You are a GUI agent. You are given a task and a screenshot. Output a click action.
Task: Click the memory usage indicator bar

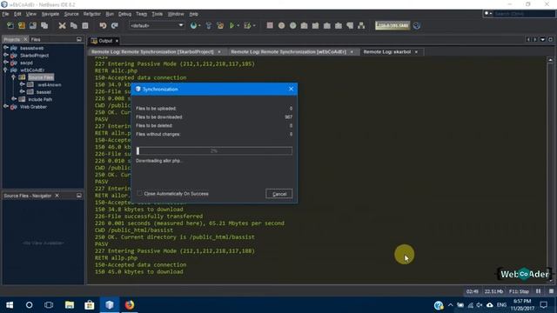tap(393, 25)
